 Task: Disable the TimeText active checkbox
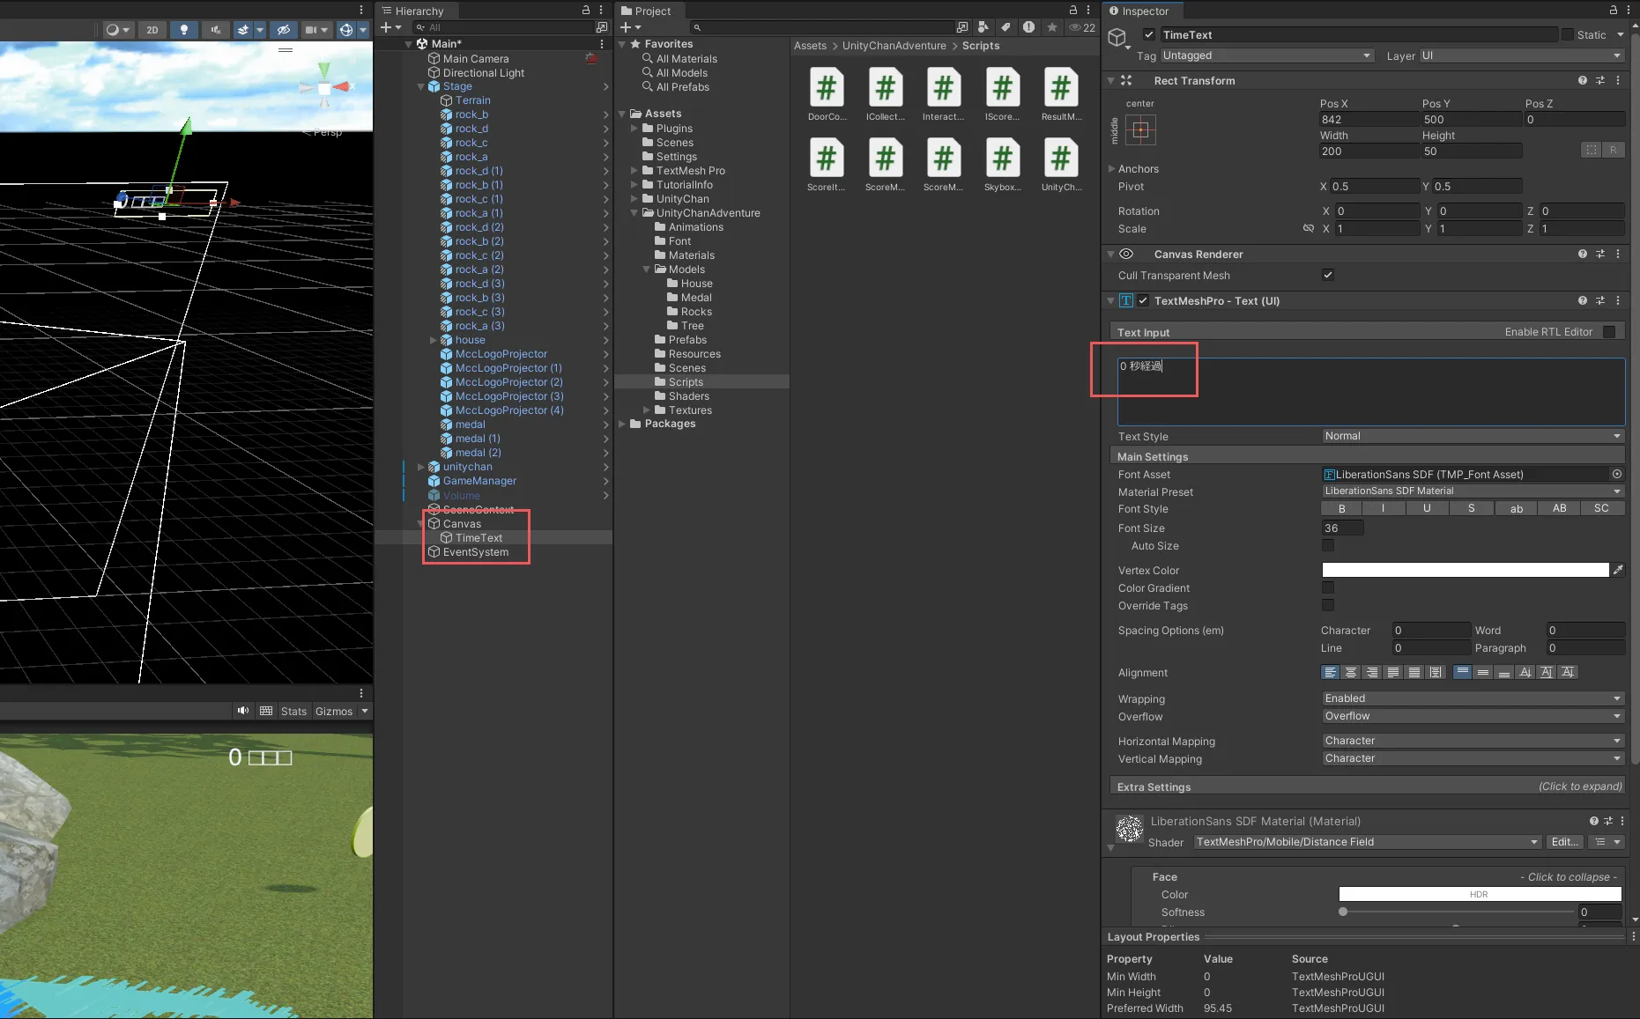tap(1149, 34)
